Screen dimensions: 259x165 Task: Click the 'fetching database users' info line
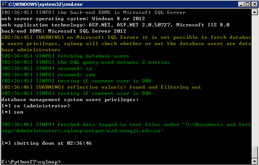pyautogui.click(x=65, y=56)
